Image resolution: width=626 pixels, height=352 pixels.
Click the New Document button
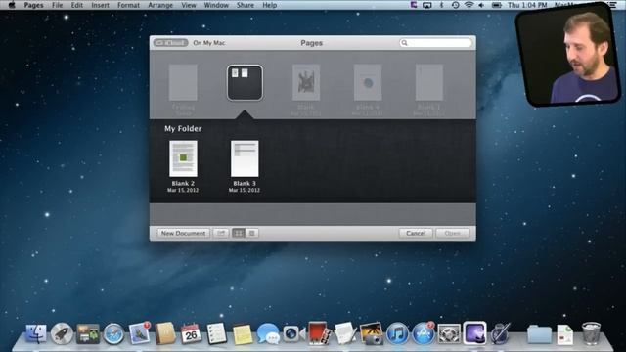point(183,233)
